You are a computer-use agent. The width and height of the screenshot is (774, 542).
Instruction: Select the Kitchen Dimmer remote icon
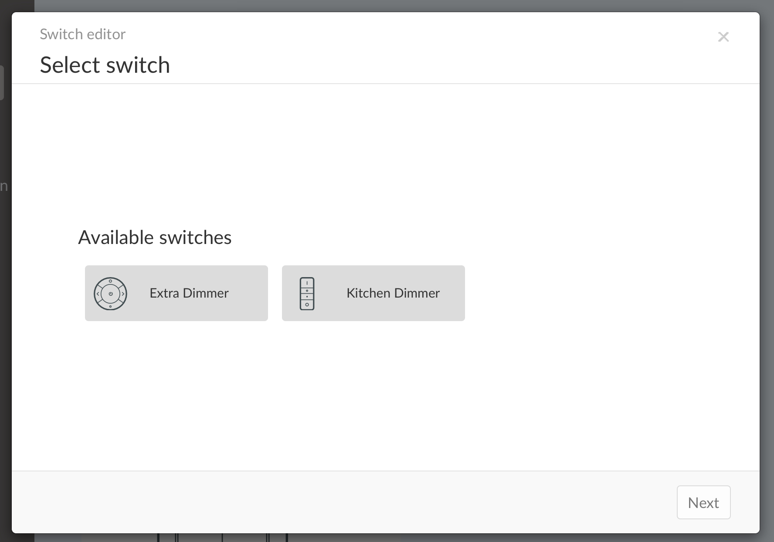(x=307, y=294)
